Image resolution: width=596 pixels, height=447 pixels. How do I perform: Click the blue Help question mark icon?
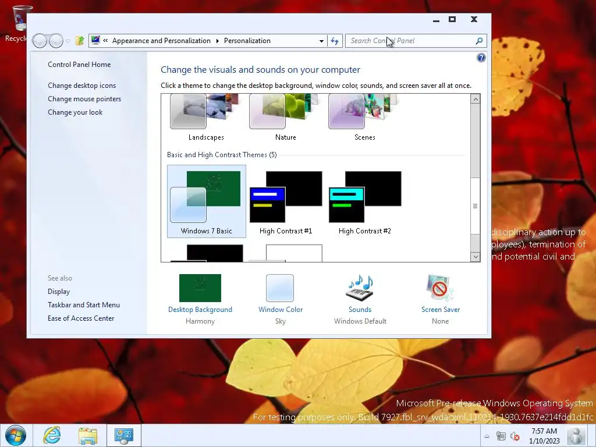[481, 58]
